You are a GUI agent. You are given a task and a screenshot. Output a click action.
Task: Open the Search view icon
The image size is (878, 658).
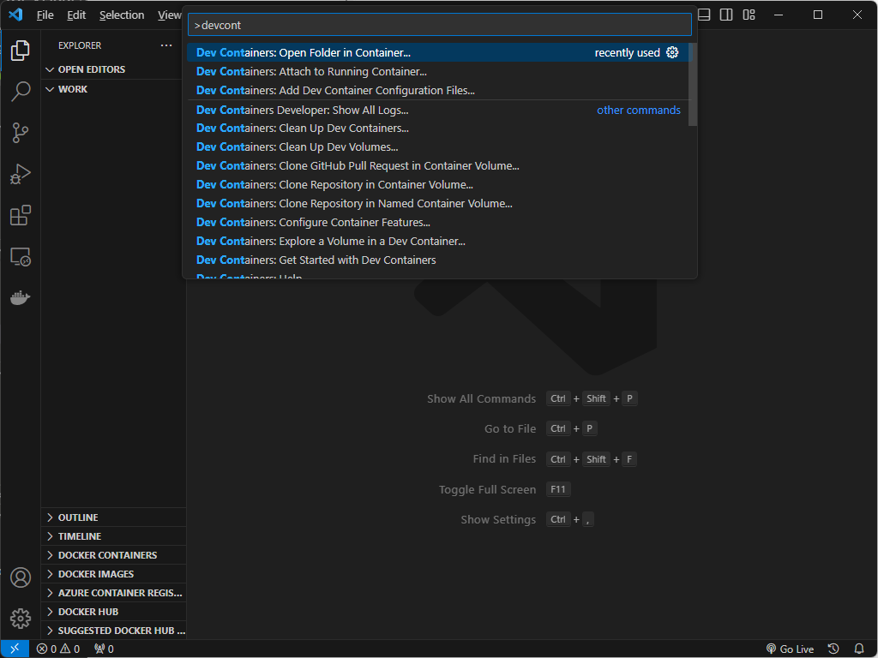pos(21,91)
